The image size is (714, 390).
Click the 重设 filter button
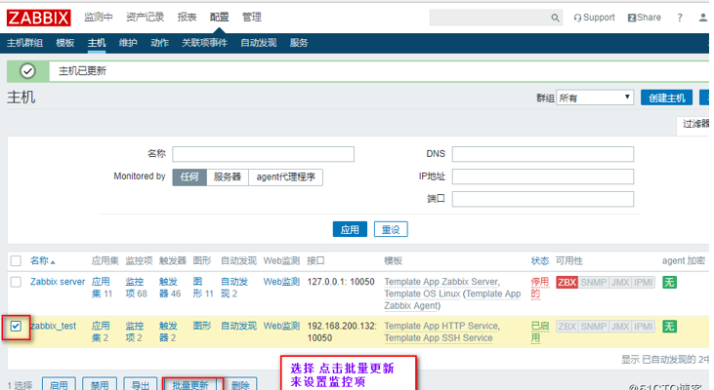[x=391, y=229]
